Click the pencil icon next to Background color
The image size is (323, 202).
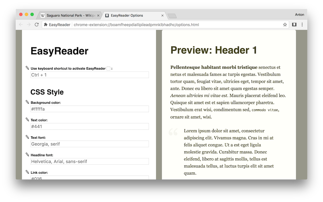pyautogui.click(x=27, y=102)
